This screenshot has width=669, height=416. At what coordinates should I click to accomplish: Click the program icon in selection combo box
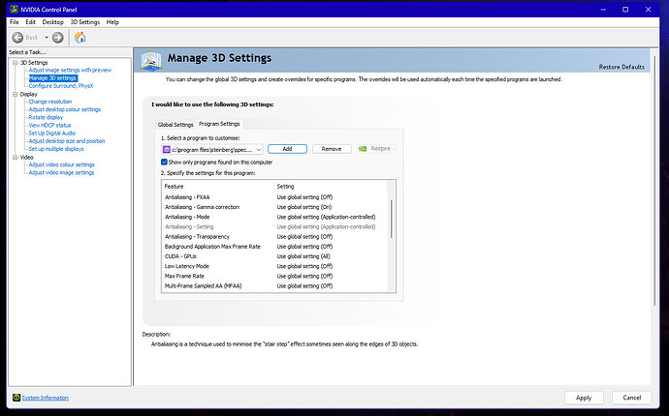(167, 149)
